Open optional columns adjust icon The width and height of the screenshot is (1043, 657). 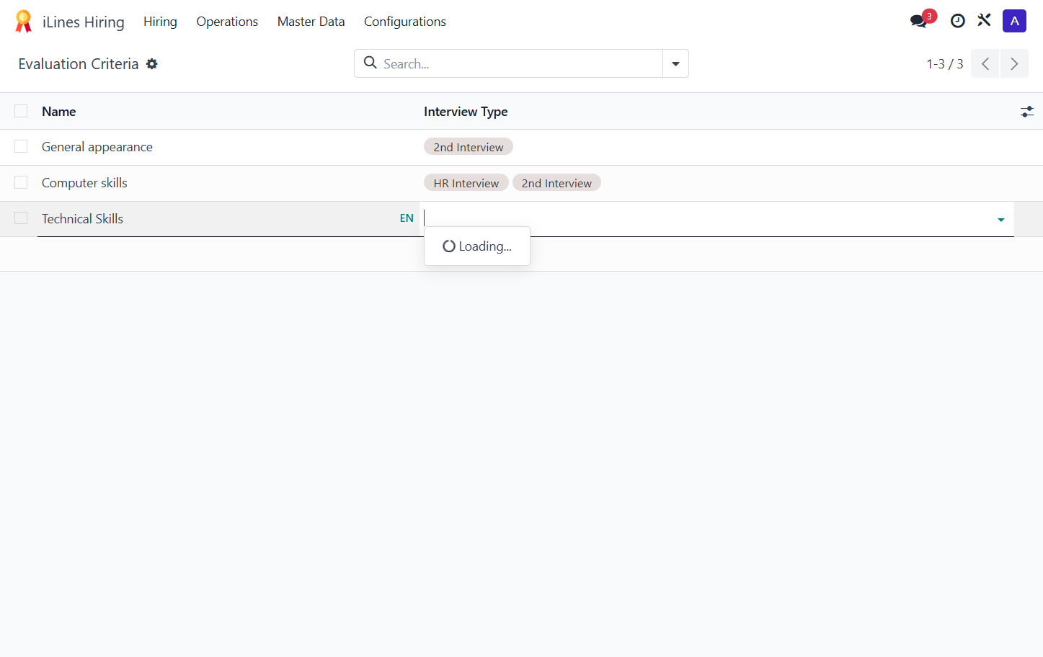1027,112
